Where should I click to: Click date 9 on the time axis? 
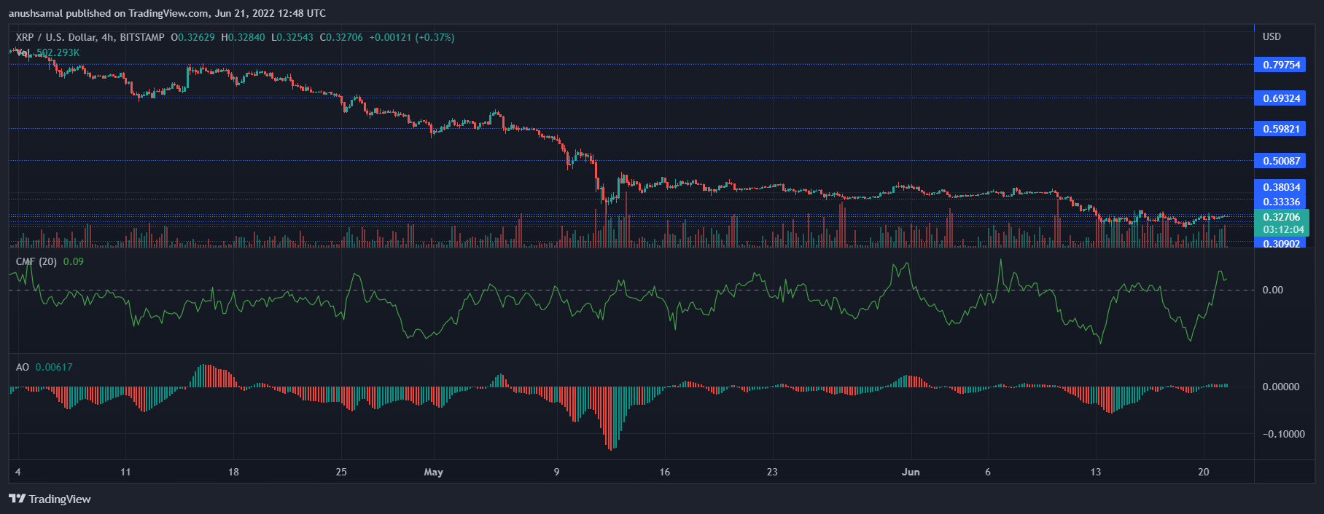[x=556, y=472]
